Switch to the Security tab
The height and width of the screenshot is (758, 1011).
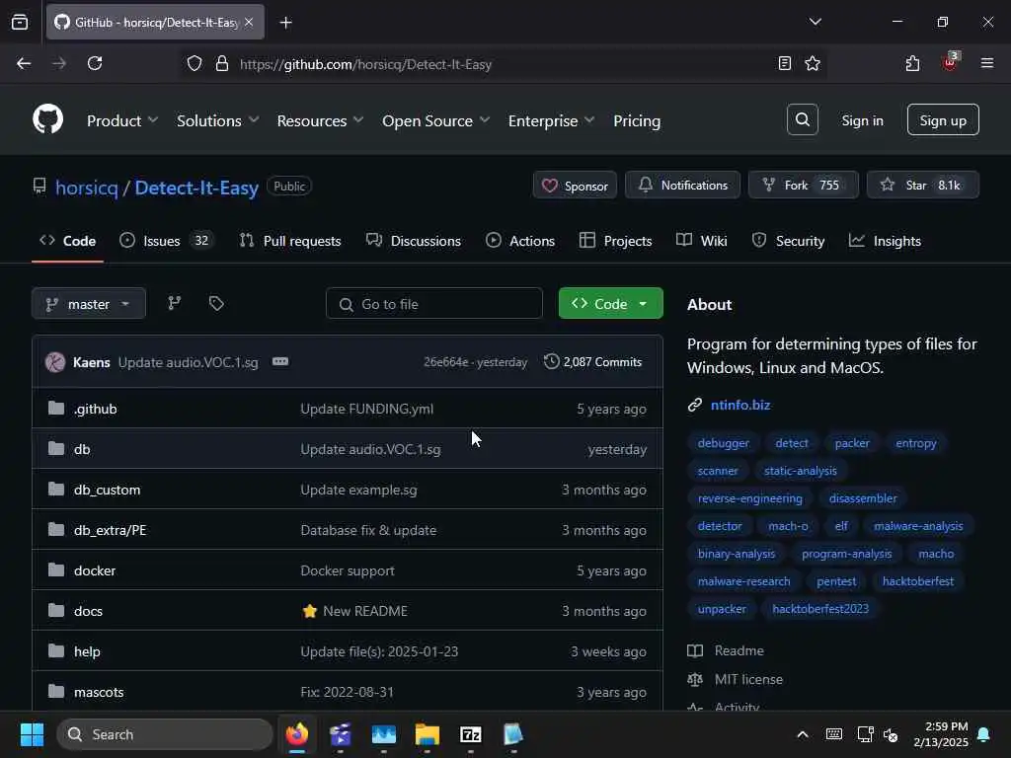coord(788,241)
